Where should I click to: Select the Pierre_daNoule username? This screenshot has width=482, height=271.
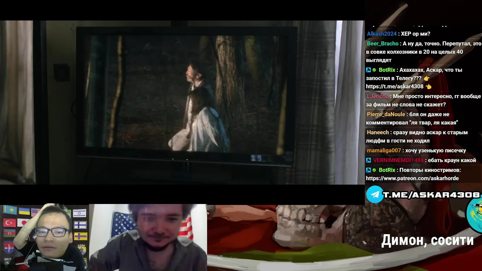tap(386, 114)
